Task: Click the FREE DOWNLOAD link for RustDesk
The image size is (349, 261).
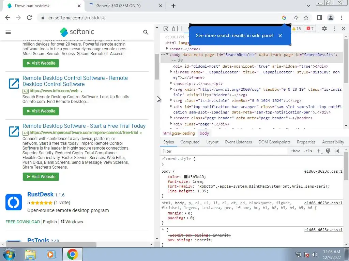Action: (x=23, y=222)
